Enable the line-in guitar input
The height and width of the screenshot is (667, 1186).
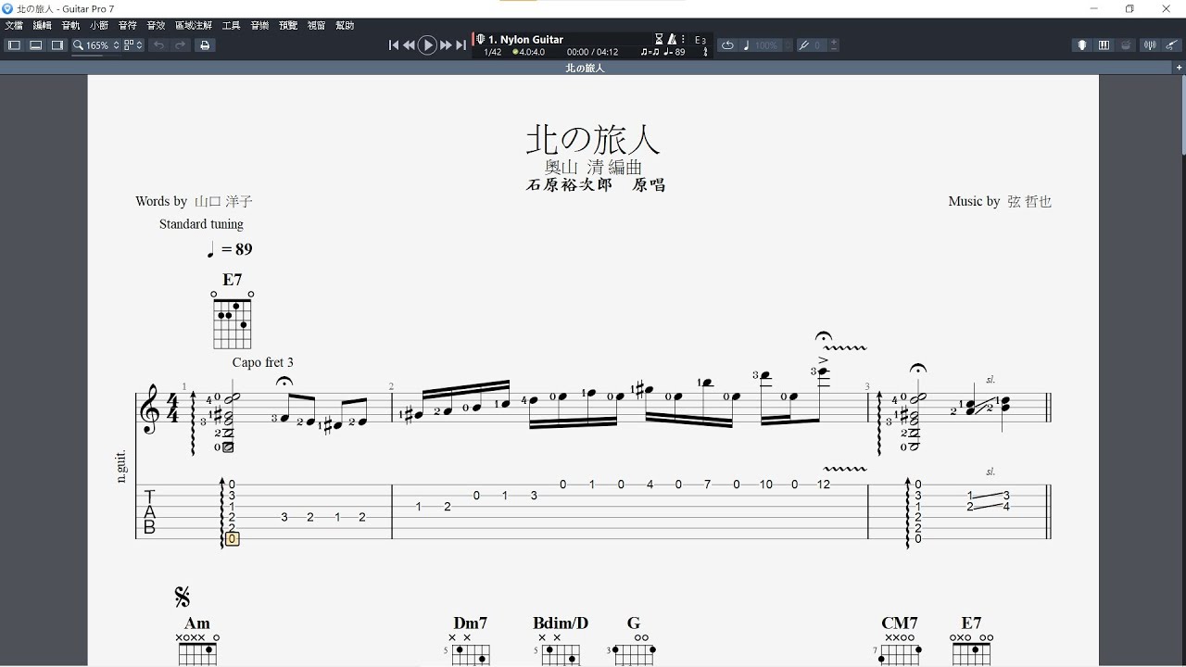coord(1172,45)
